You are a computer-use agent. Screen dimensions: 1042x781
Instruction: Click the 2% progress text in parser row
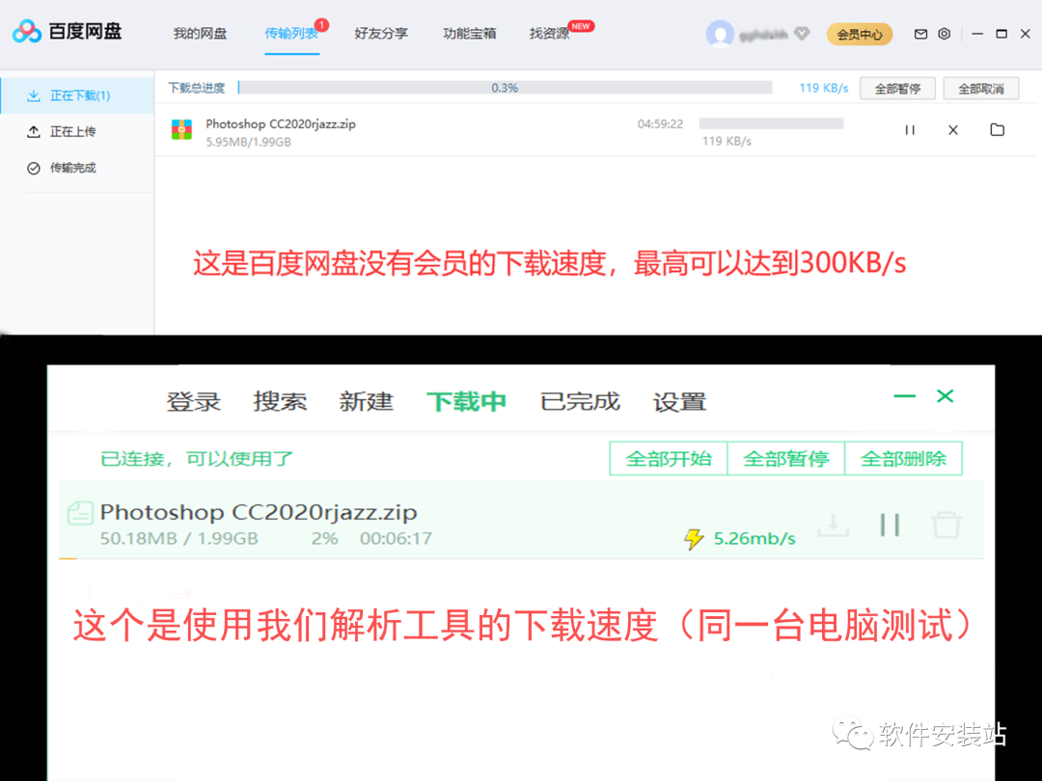click(x=324, y=539)
